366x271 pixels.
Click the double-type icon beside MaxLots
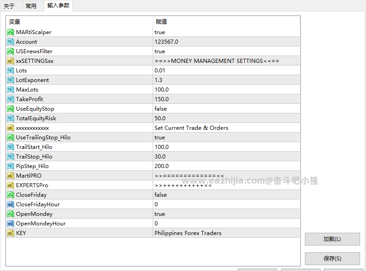pos(10,90)
